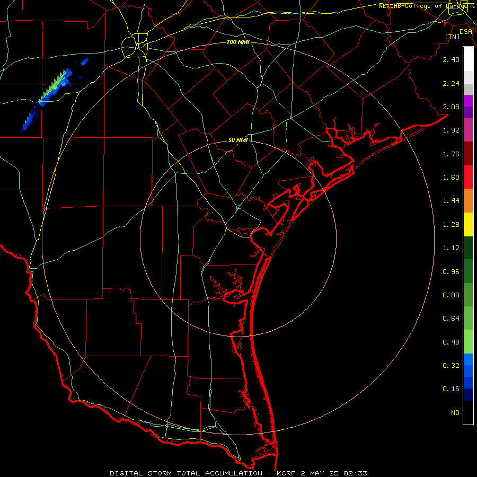Select the navy swatch below 0.16
Screen dimensions: 477x477
coord(468,395)
